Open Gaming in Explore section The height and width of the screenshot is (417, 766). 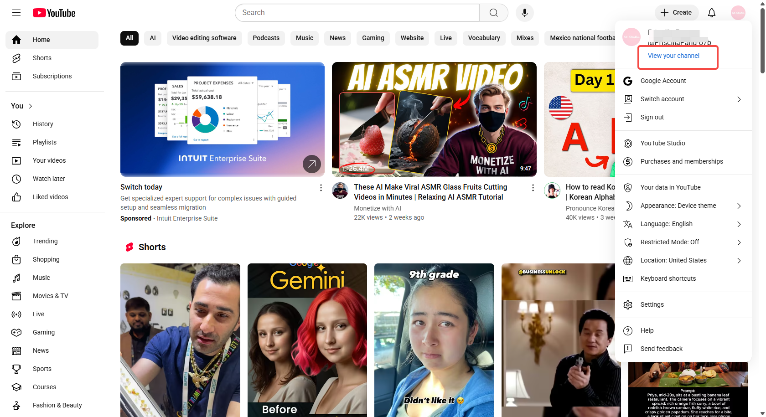pyautogui.click(x=52, y=332)
